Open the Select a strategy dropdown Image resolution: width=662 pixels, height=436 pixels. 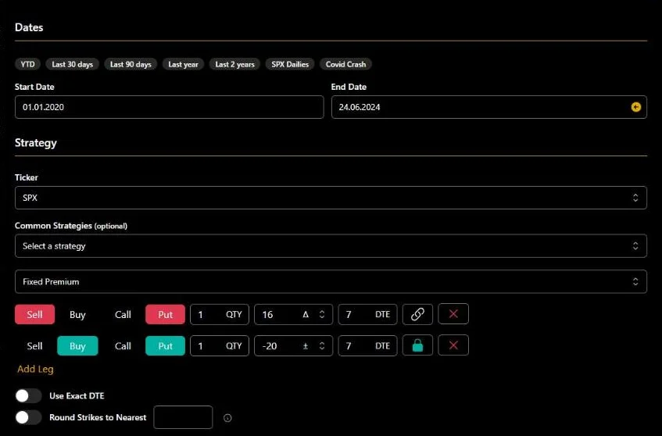point(331,246)
